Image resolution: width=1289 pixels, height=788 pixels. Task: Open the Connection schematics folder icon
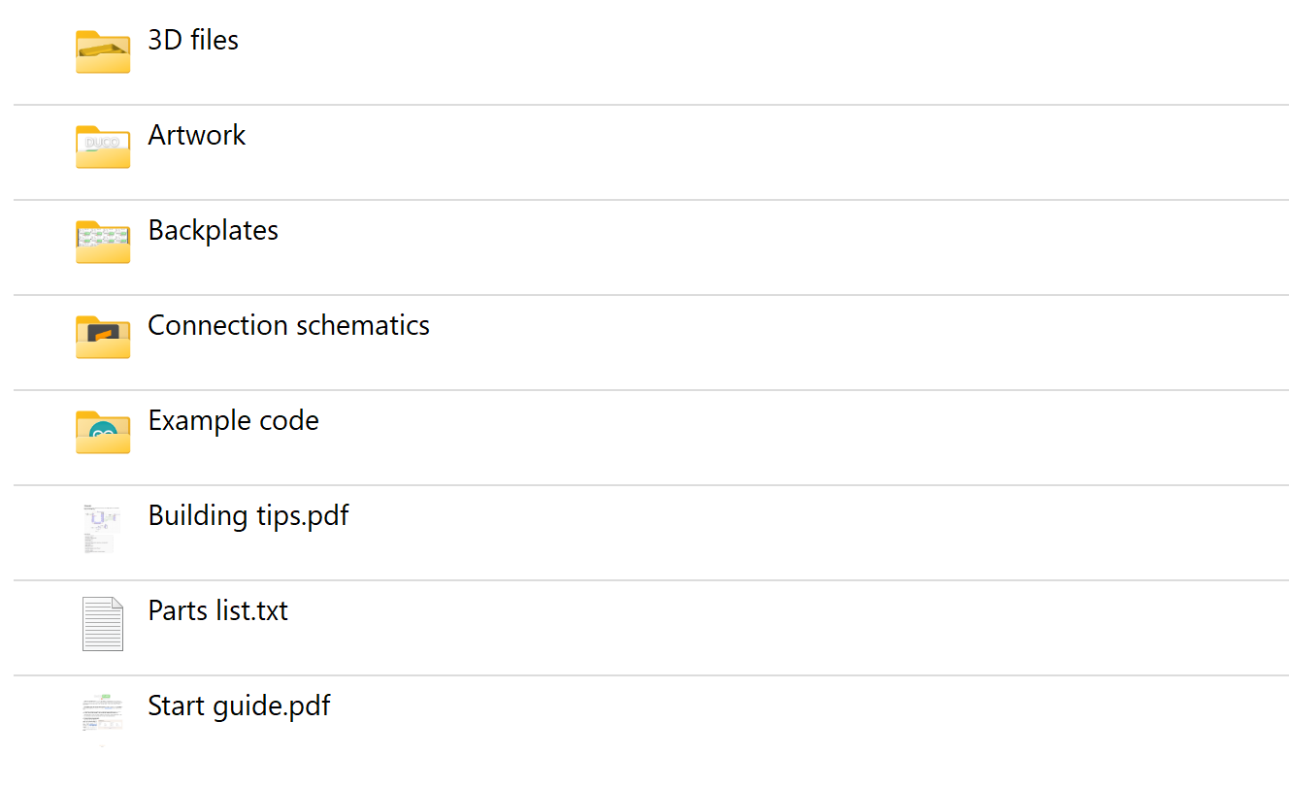click(103, 337)
